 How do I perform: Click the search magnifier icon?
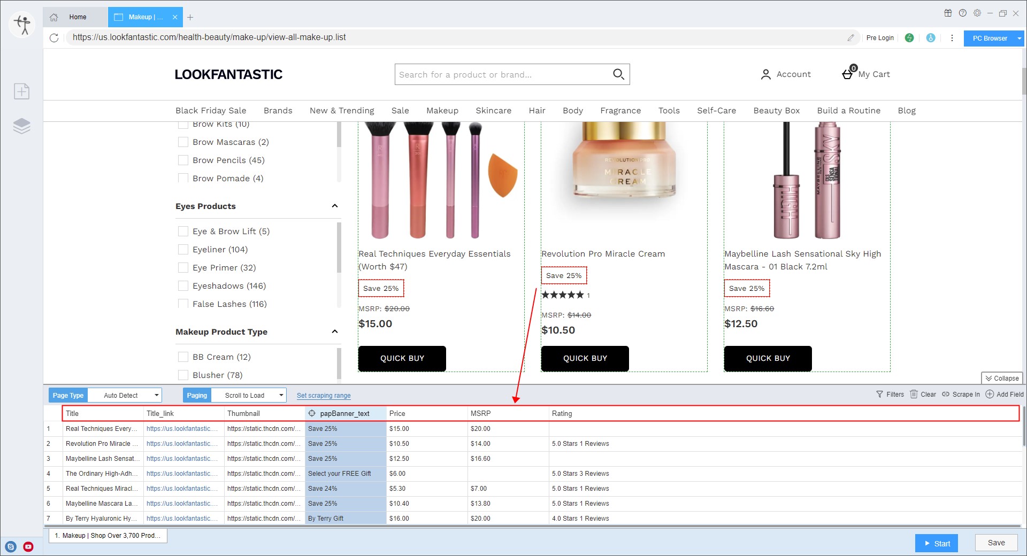point(618,74)
